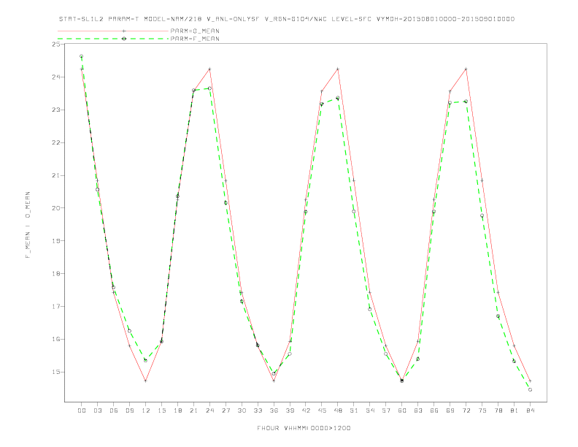The image size is (578, 447).
Task: Click x-axis forecast hour label 57
Action: pos(386,410)
